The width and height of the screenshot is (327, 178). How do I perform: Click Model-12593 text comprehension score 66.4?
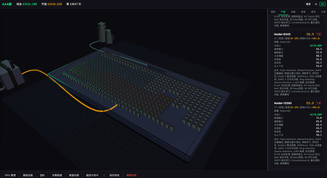click(319, 125)
